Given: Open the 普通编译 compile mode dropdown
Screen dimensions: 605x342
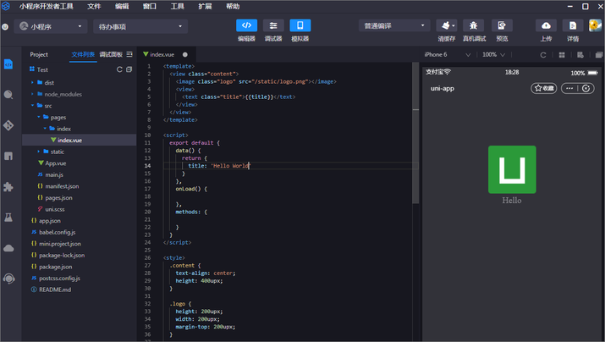Looking at the screenshot, I should (x=394, y=25).
